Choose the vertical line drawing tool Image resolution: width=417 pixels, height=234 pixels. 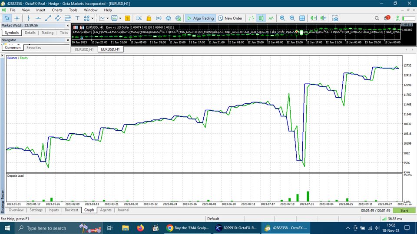(29, 18)
